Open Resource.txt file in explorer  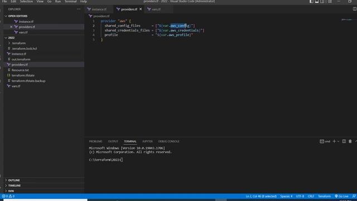[20, 70]
